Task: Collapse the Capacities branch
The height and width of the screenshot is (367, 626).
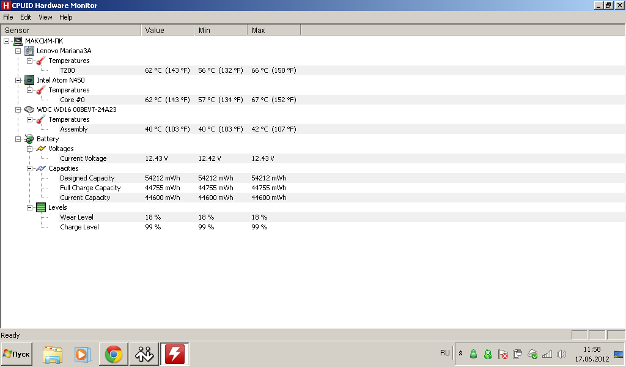Action: 29,168
